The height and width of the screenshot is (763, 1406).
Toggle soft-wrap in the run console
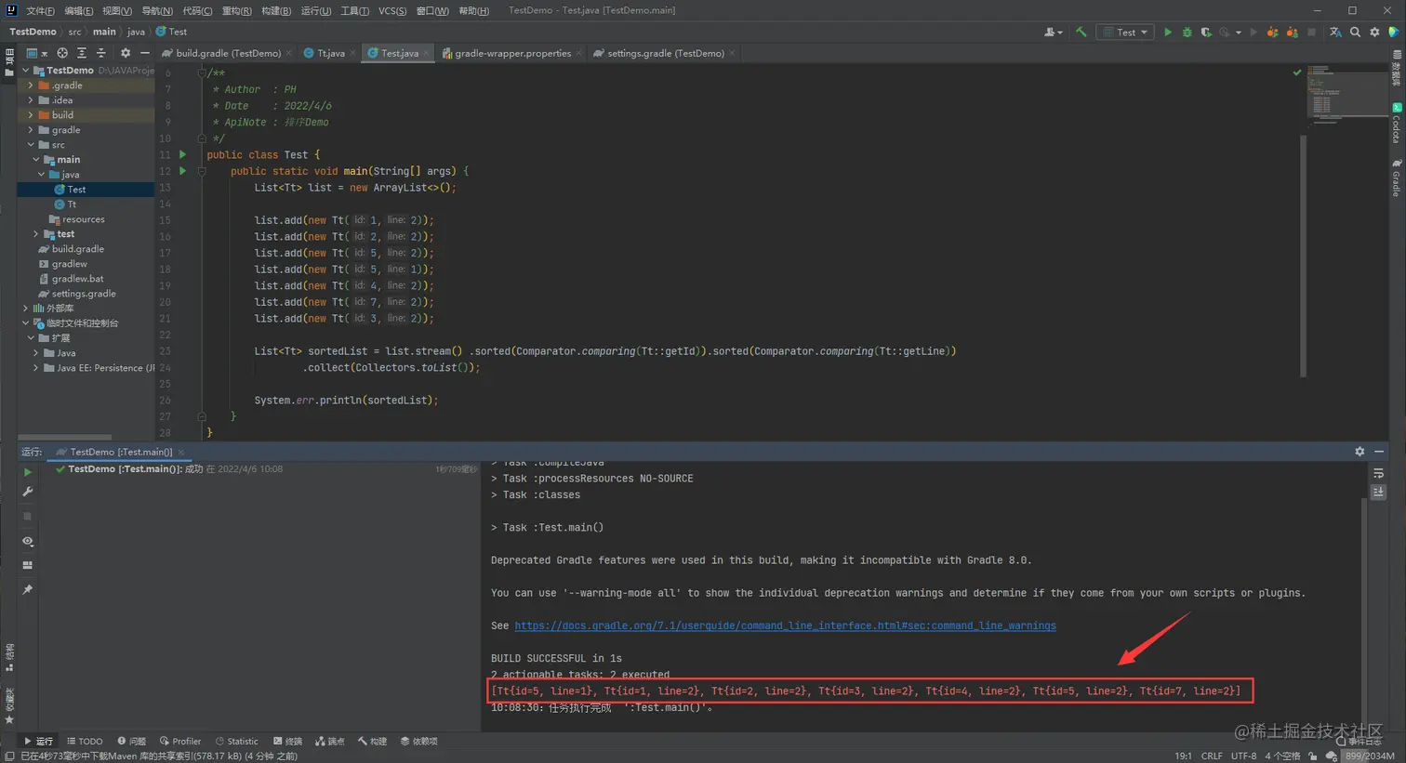point(1378,473)
